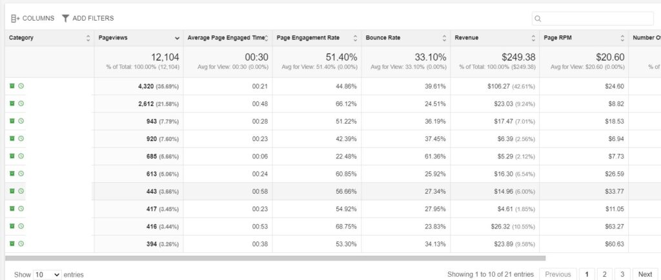Click the green archive icon in the 394 pageviews row
Viewport: 661px width, 280px height.
pos(12,243)
